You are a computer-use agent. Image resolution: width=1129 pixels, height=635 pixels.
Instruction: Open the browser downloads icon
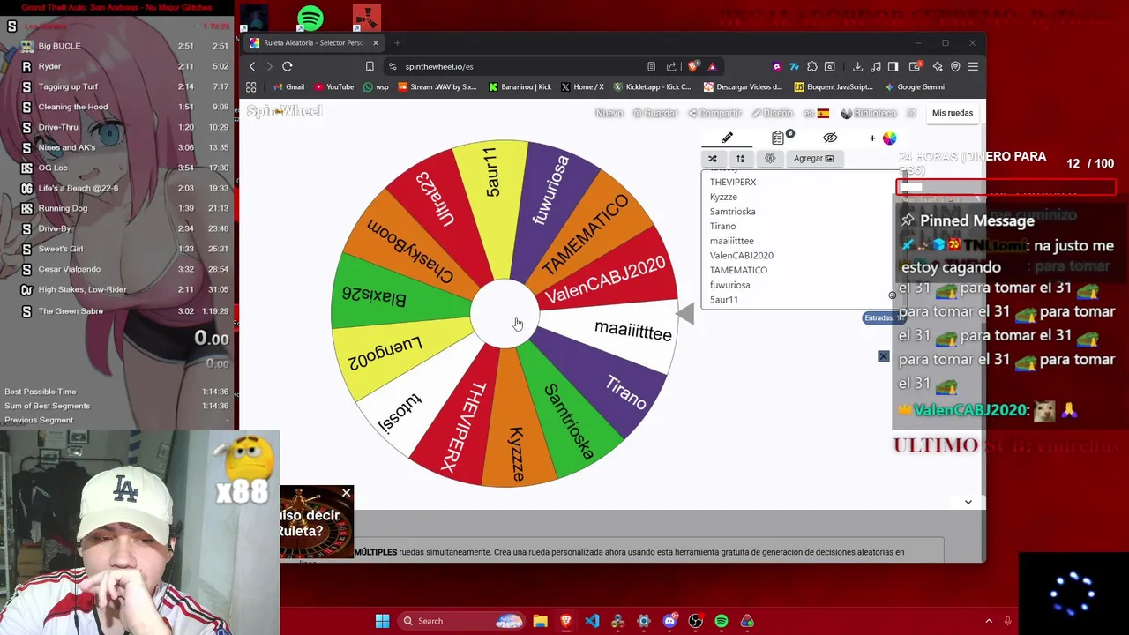point(857,66)
